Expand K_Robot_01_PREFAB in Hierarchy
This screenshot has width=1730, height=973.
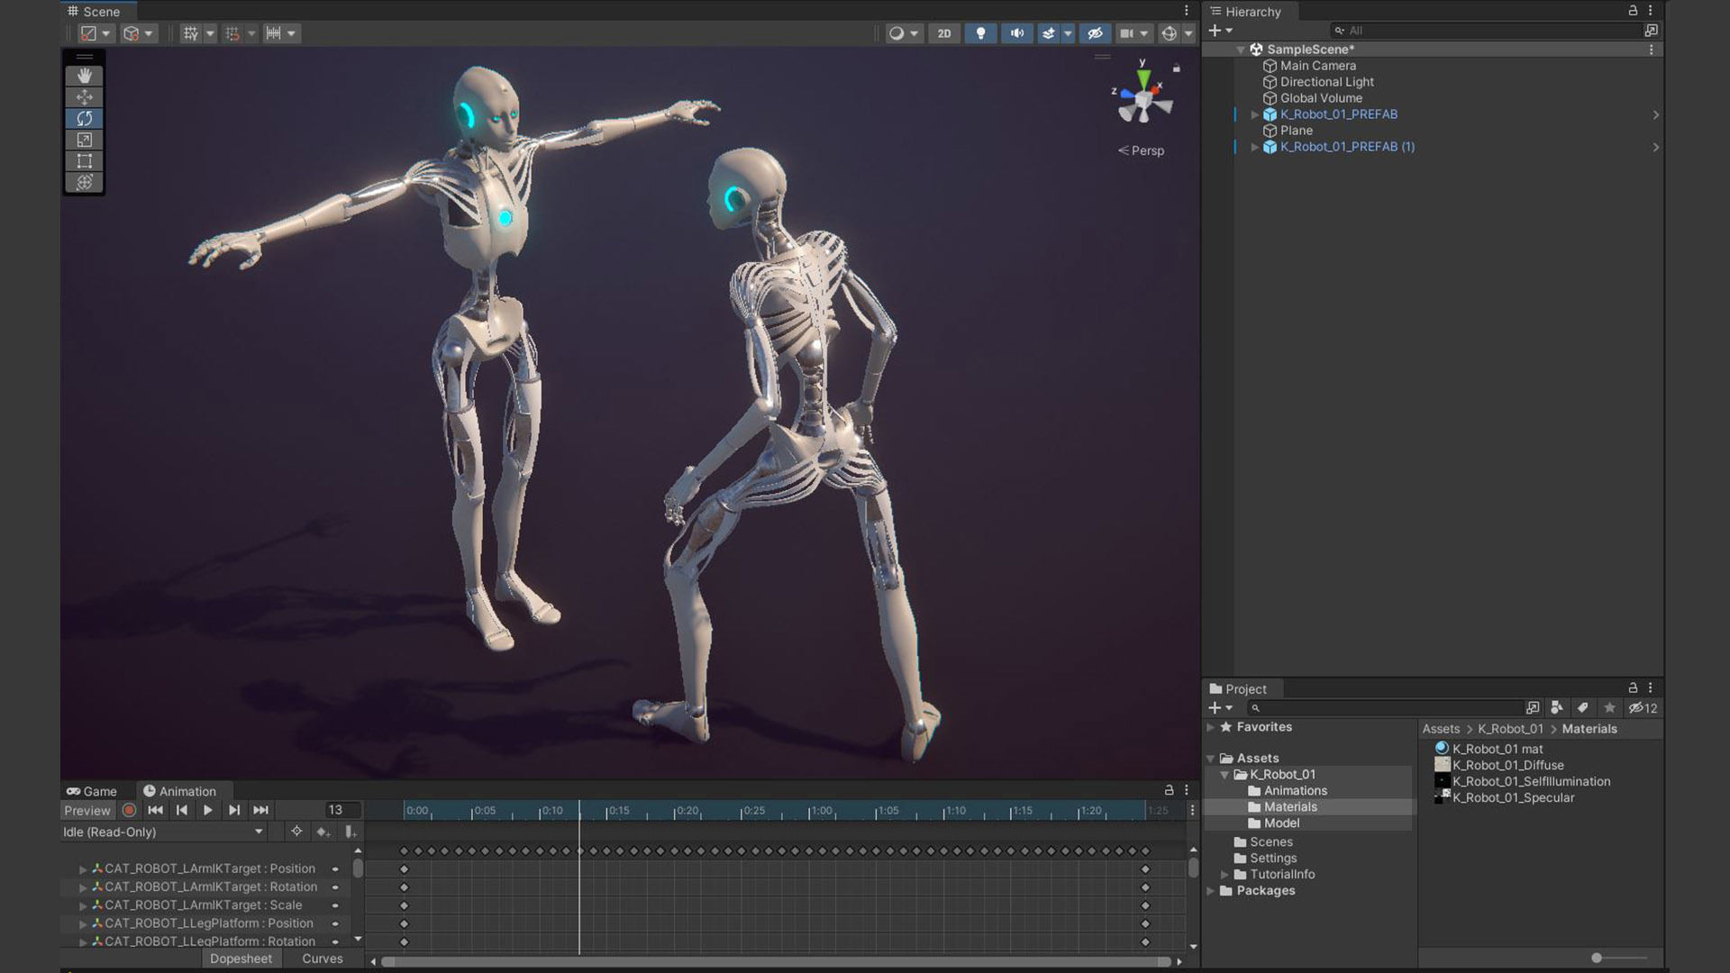1254,114
